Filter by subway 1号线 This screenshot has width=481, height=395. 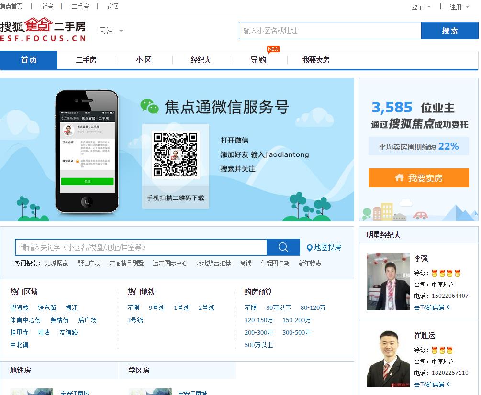coord(181,307)
